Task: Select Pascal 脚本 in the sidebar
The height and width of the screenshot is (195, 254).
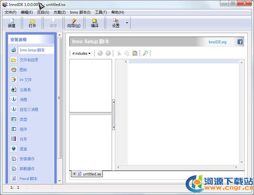Action: pyautogui.click(x=28, y=178)
